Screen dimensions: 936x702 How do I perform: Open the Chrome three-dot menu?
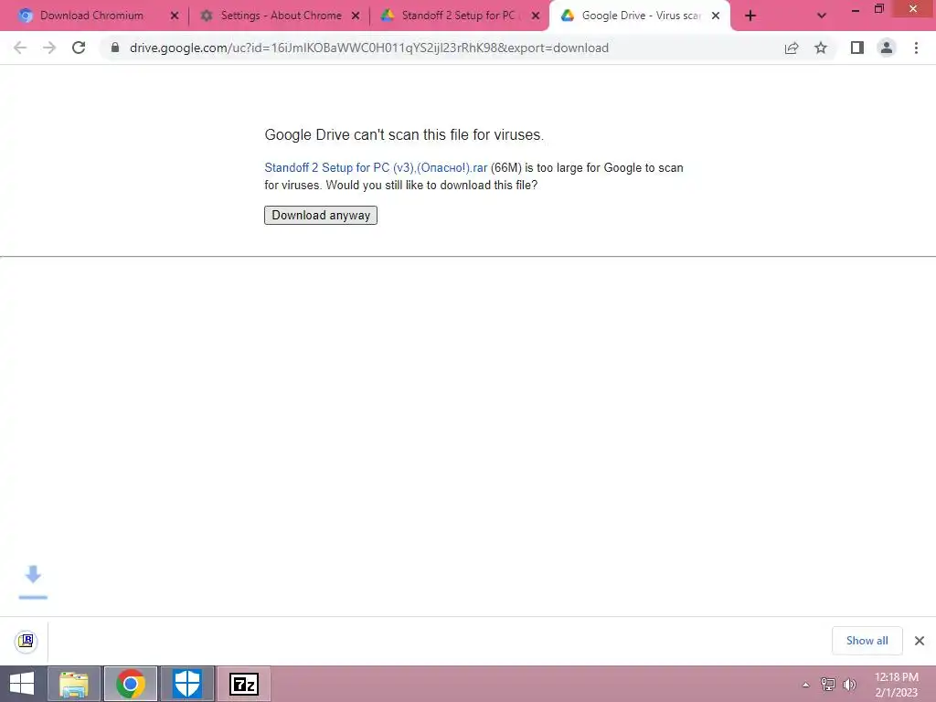coord(916,48)
